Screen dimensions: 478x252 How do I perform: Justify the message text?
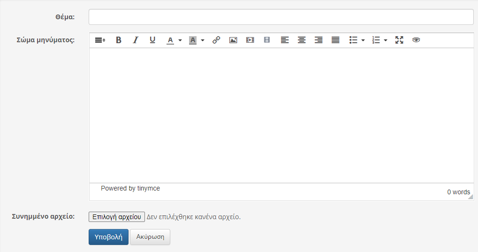335,40
